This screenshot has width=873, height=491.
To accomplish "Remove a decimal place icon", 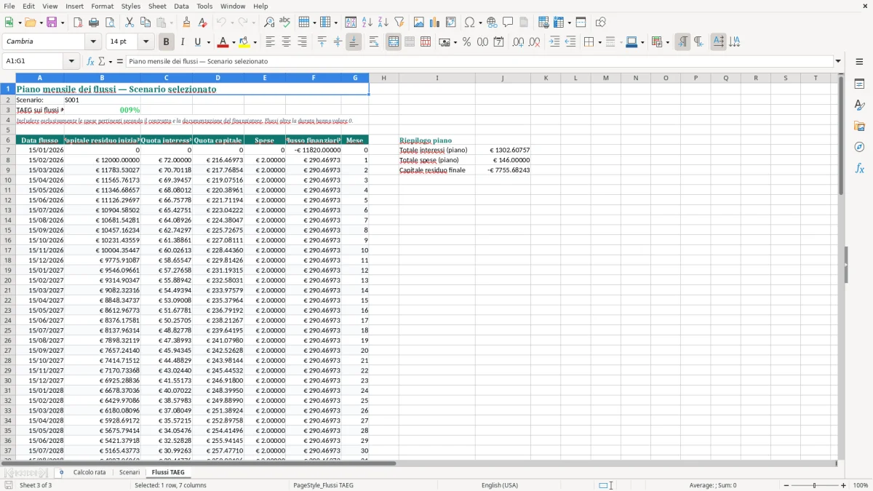I will click(x=535, y=42).
